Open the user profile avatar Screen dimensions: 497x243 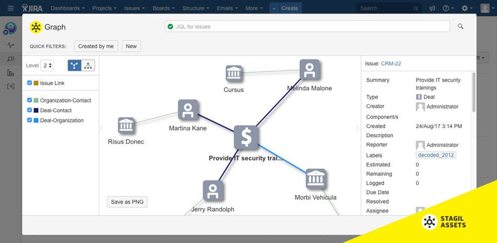pyautogui.click(x=485, y=8)
